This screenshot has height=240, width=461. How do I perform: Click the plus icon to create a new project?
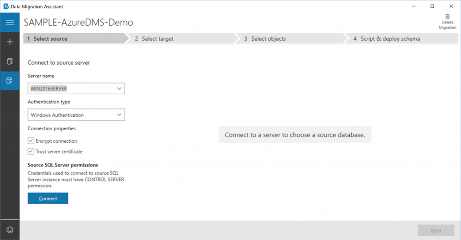(10, 42)
